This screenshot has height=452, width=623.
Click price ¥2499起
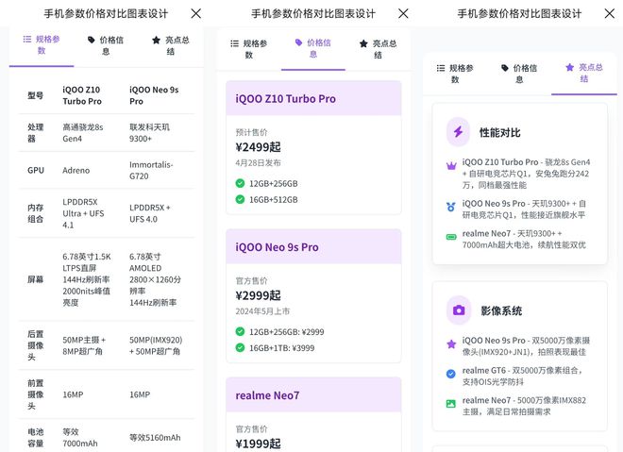pos(258,147)
